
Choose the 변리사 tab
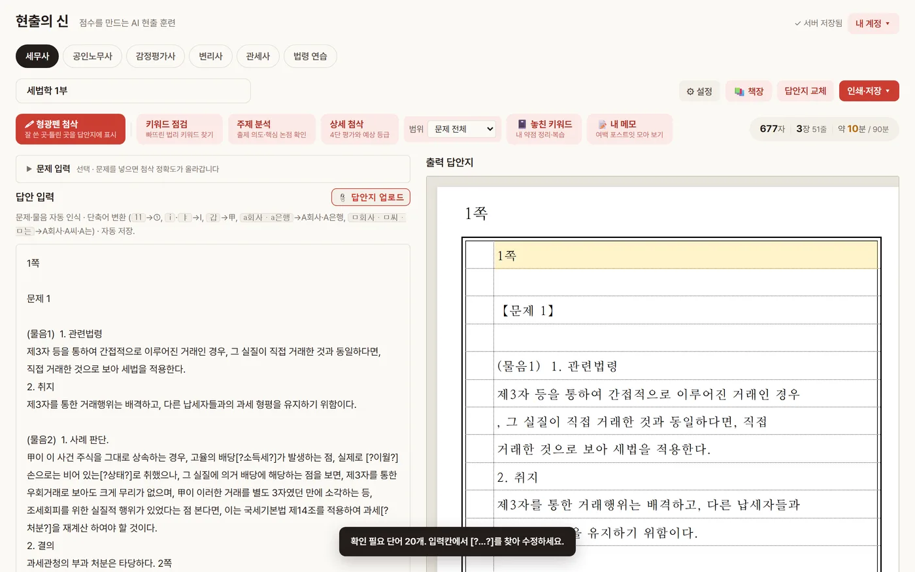[x=210, y=56]
